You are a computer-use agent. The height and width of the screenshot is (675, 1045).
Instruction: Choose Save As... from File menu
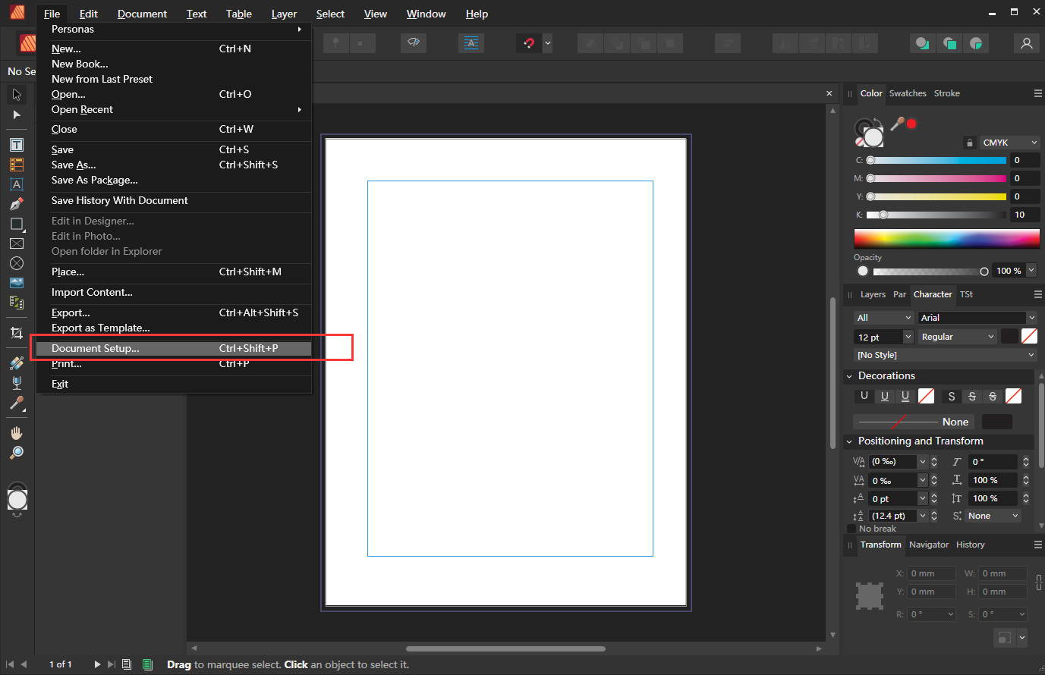pyautogui.click(x=174, y=165)
